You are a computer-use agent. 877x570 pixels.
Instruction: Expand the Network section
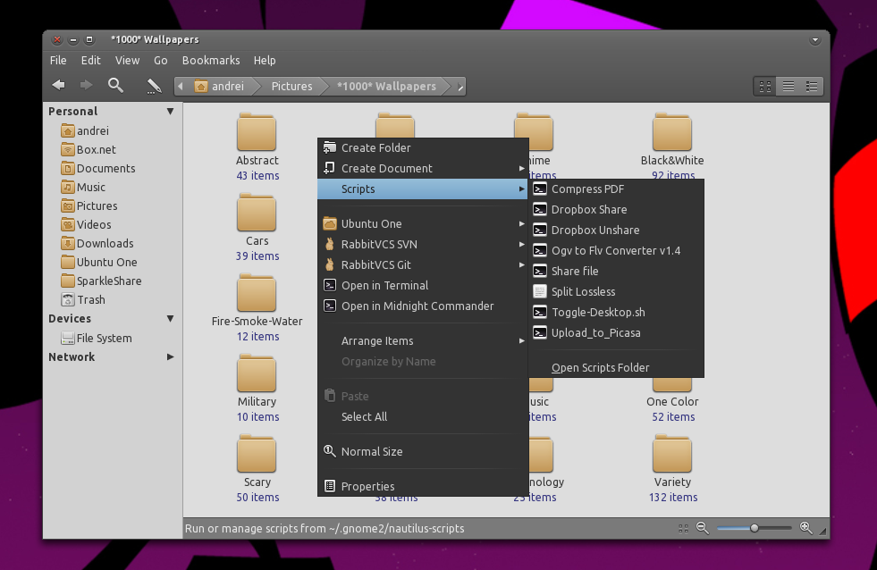coord(170,356)
